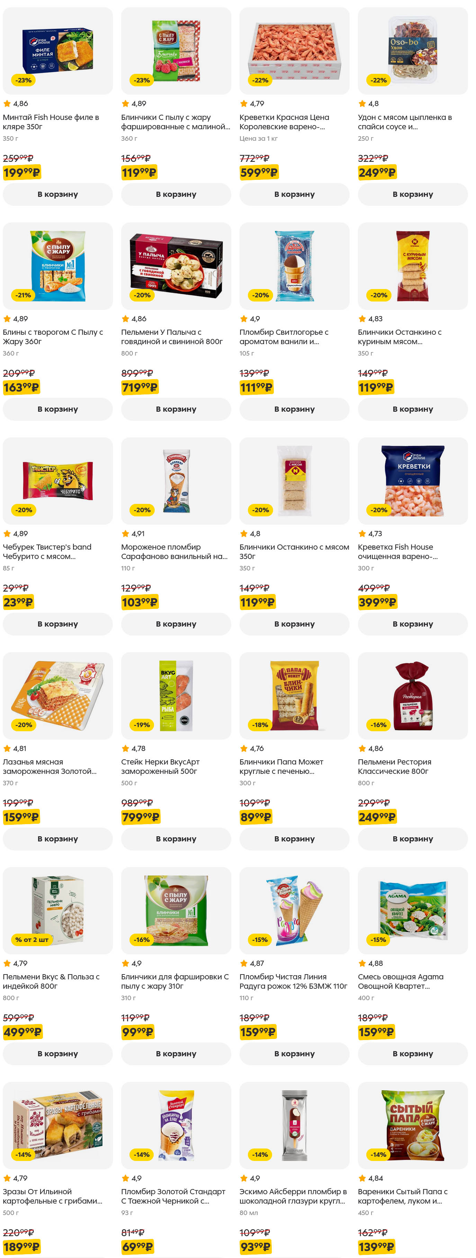Click the '% от 2 шт' promo badge
This screenshot has height=1258, width=476.
[32, 940]
